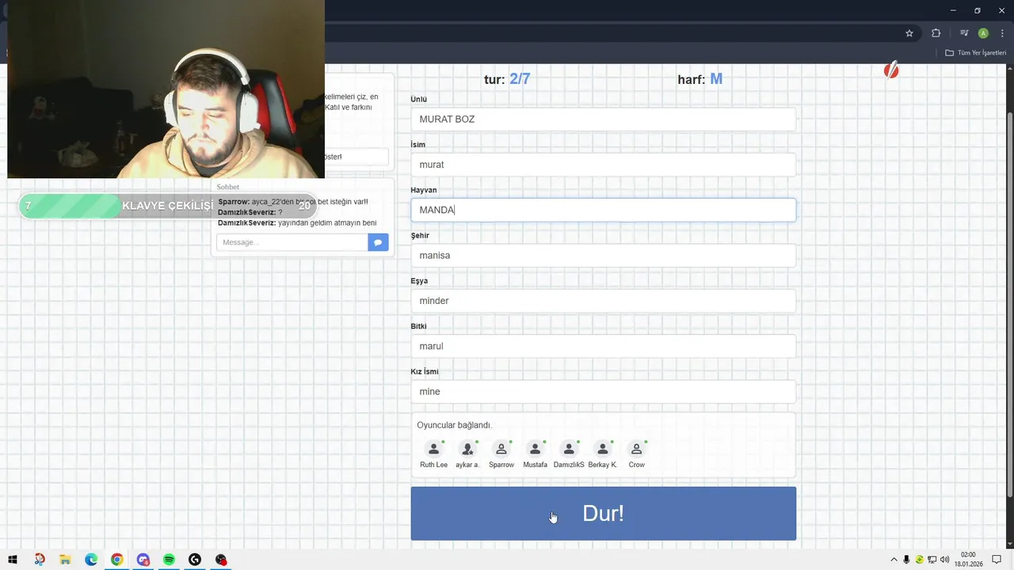Screen dimensions: 1014x570
Task: Click the chat Message input box
Action: 292,242
